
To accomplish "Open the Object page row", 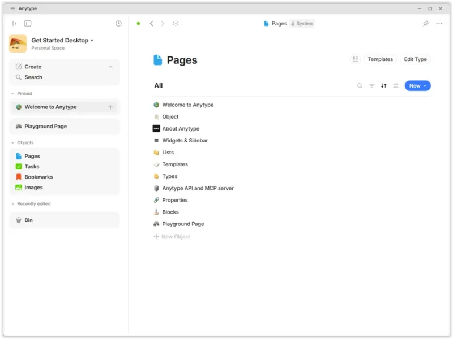I will click(x=170, y=117).
